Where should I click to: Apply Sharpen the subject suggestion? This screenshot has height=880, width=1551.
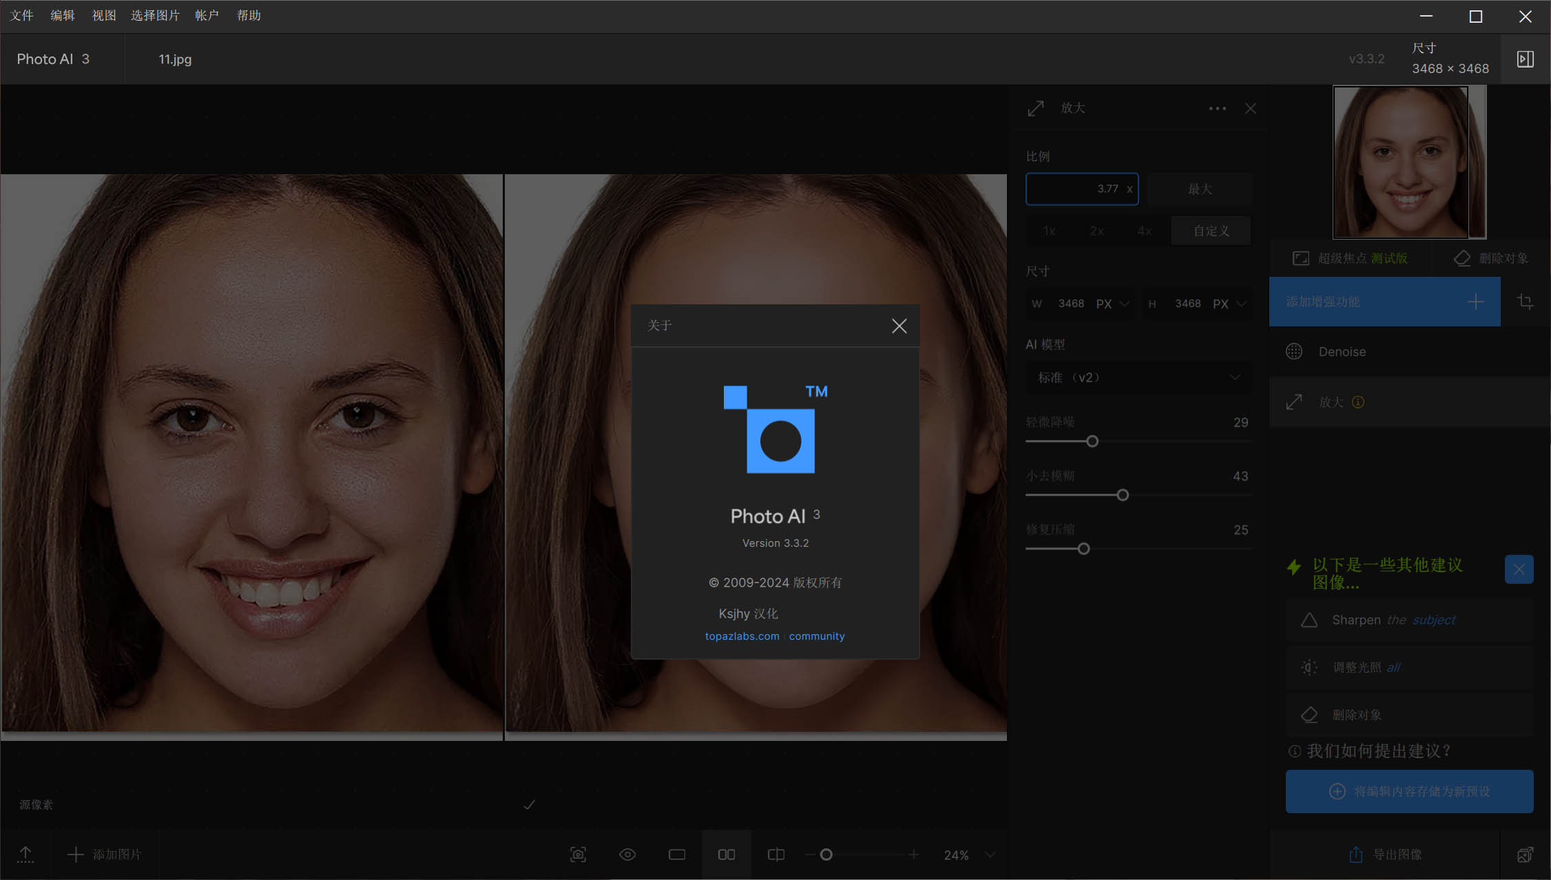pyautogui.click(x=1409, y=620)
